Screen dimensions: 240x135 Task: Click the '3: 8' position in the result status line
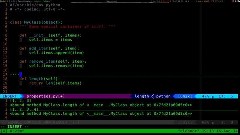click(x=227, y=122)
